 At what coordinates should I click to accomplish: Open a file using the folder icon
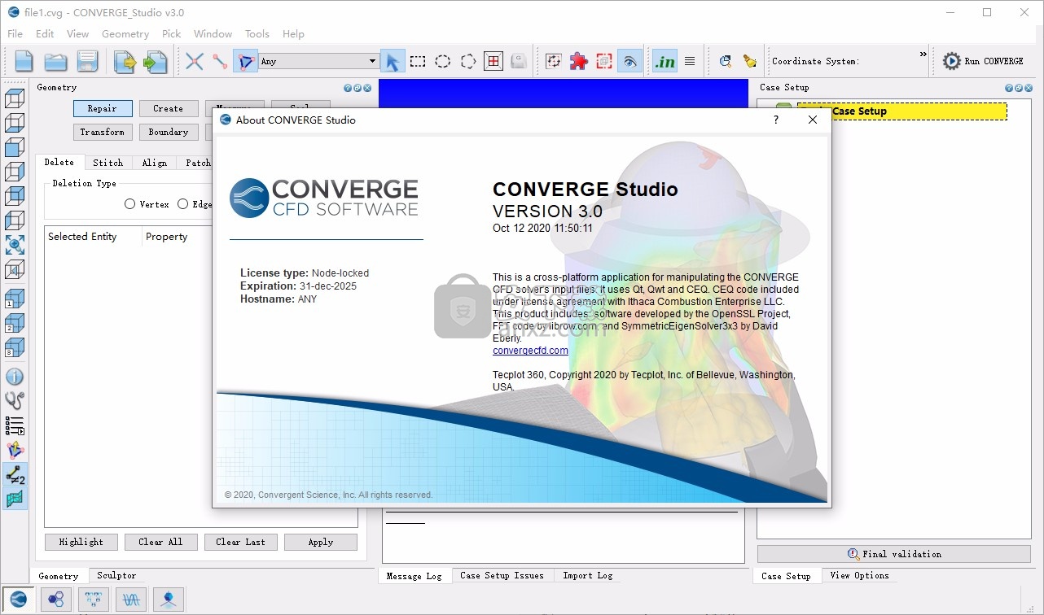(x=55, y=61)
